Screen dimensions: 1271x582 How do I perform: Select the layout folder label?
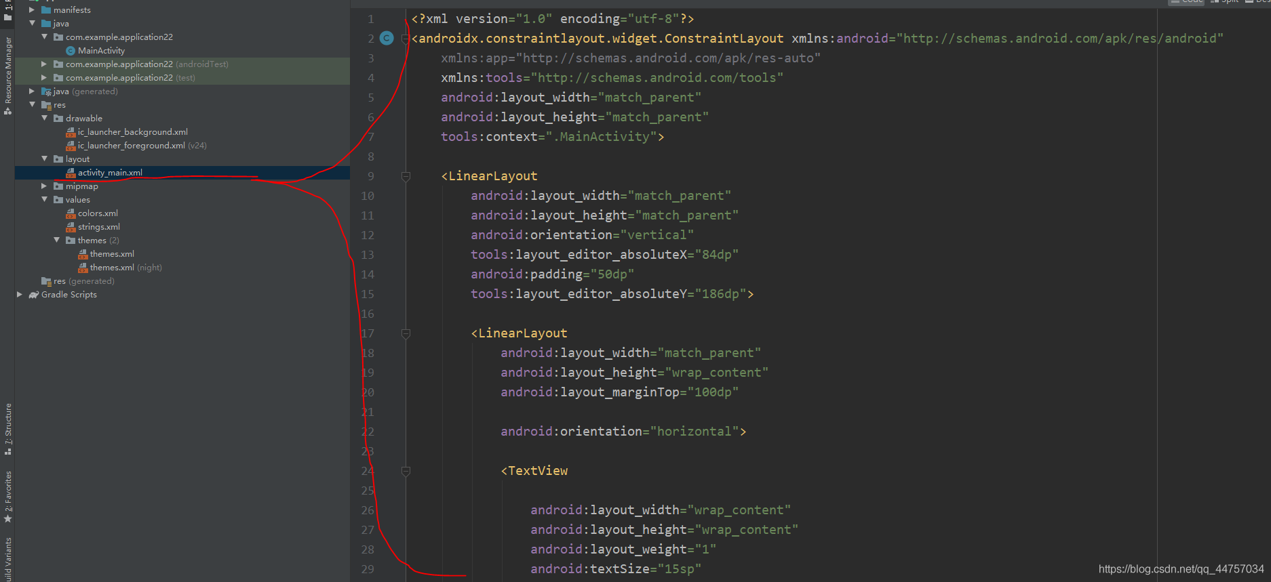tap(77, 159)
